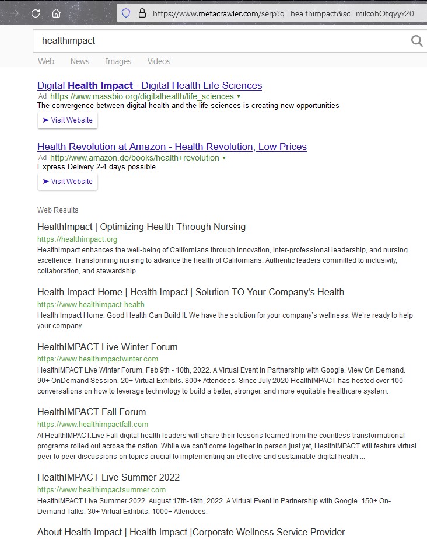The width and height of the screenshot is (427, 539).
Task: Click the browser home icon
Action: (56, 13)
